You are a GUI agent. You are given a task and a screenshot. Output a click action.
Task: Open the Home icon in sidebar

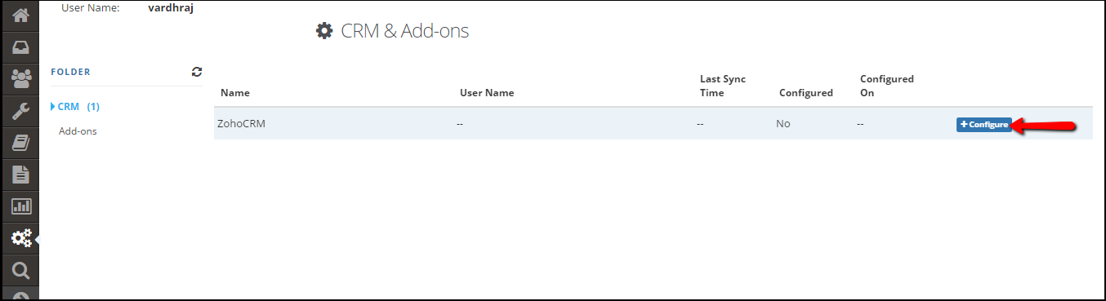20,15
